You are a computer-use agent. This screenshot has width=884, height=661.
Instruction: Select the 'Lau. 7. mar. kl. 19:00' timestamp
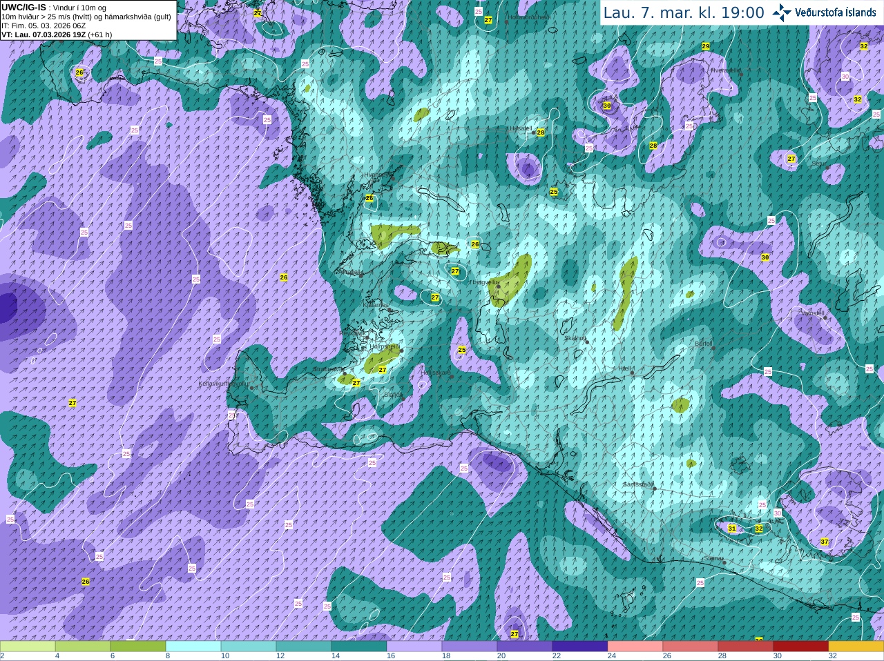click(684, 12)
